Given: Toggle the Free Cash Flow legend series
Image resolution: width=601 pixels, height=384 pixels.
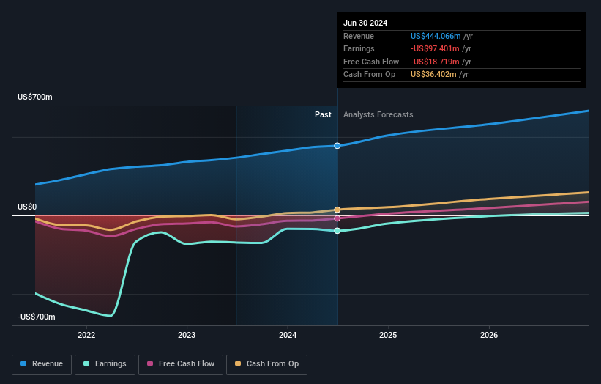Looking at the screenshot, I should [x=181, y=364].
